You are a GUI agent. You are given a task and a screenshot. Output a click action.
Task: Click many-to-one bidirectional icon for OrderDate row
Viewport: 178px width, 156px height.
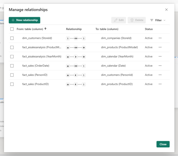tap(76, 66)
